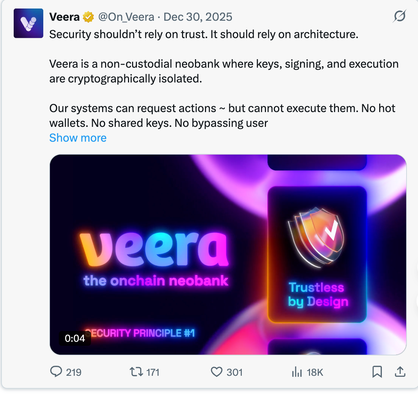Click the Dec 30, 2025 timestamp
The height and width of the screenshot is (395, 418).
(x=198, y=17)
